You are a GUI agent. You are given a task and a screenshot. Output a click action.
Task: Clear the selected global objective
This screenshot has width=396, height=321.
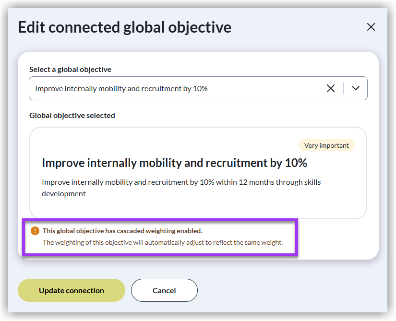coord(331,88)
